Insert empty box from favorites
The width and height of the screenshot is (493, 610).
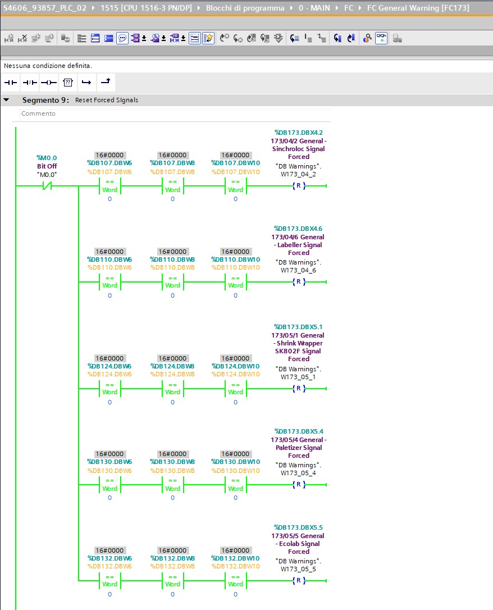[67, 83]
